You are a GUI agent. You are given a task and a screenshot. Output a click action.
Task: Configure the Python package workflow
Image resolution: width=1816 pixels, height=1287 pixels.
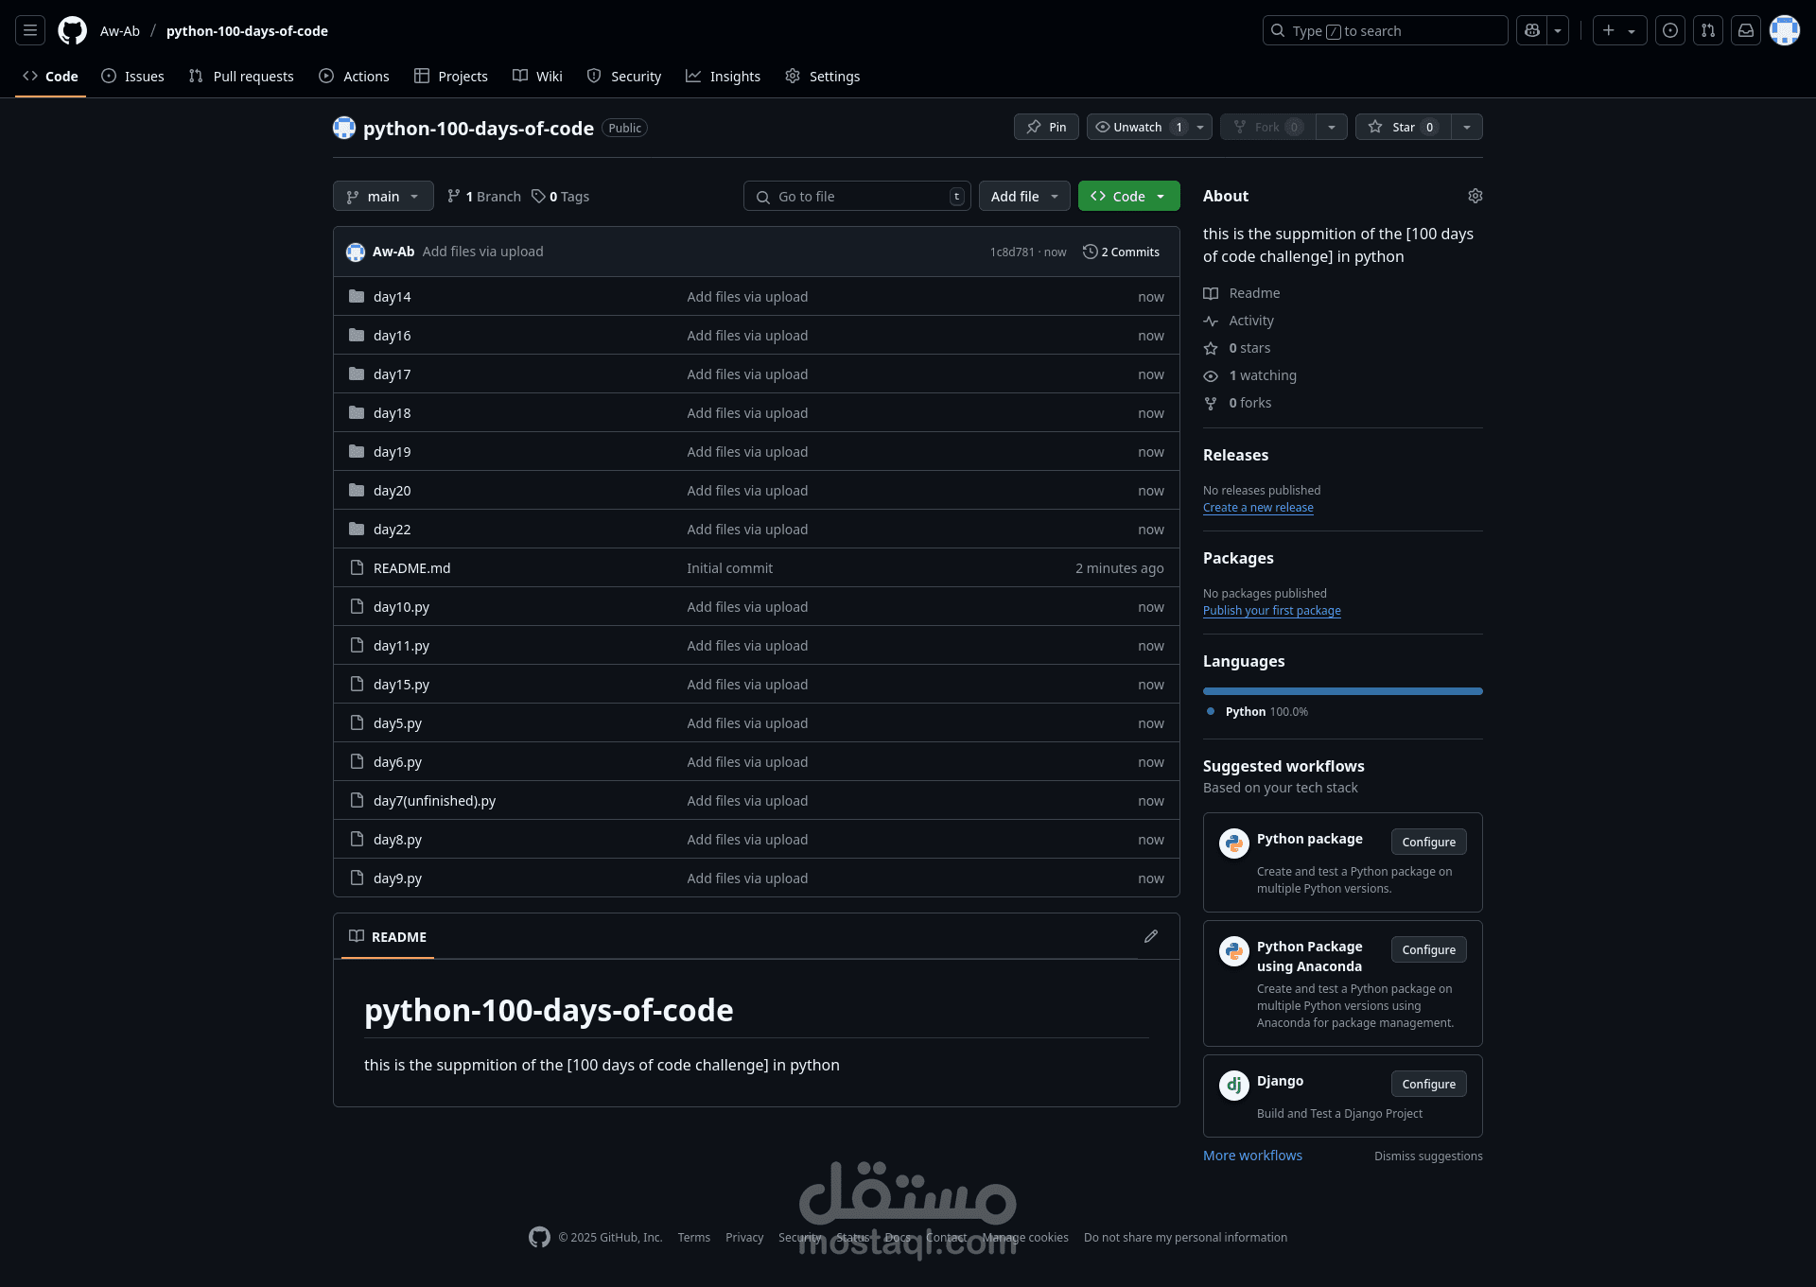point(1428,842)
